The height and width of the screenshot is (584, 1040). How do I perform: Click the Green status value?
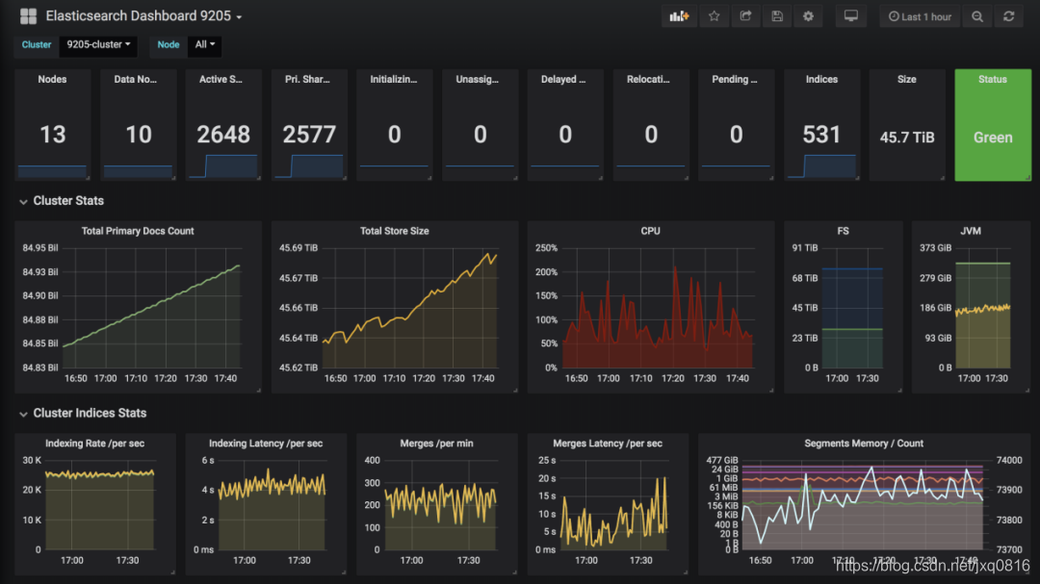993,138
